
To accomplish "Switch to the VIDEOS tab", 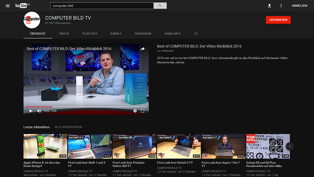I will 64,33.
